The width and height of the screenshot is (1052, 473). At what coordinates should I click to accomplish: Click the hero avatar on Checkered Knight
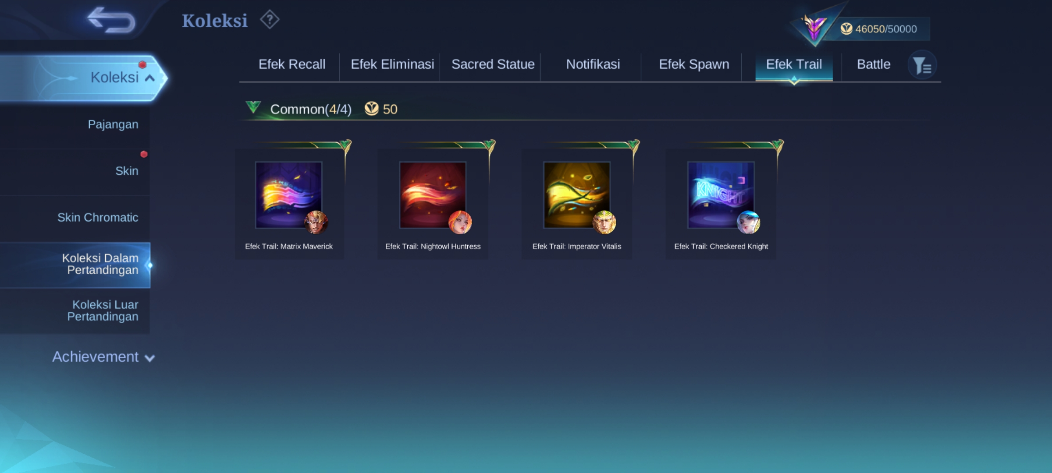[x=748, y=222]
